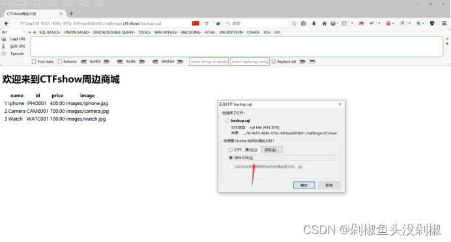
Task: Click the backup.sql file name in dialog
Action: 240,121
